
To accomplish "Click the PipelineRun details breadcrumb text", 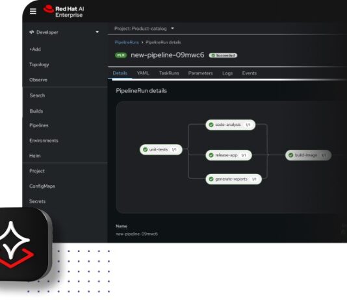I will click(163, 42).
